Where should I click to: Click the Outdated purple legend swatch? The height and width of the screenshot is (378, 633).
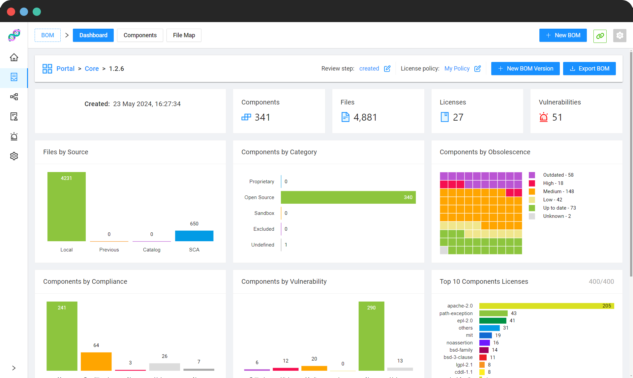[x=532, y=175]
